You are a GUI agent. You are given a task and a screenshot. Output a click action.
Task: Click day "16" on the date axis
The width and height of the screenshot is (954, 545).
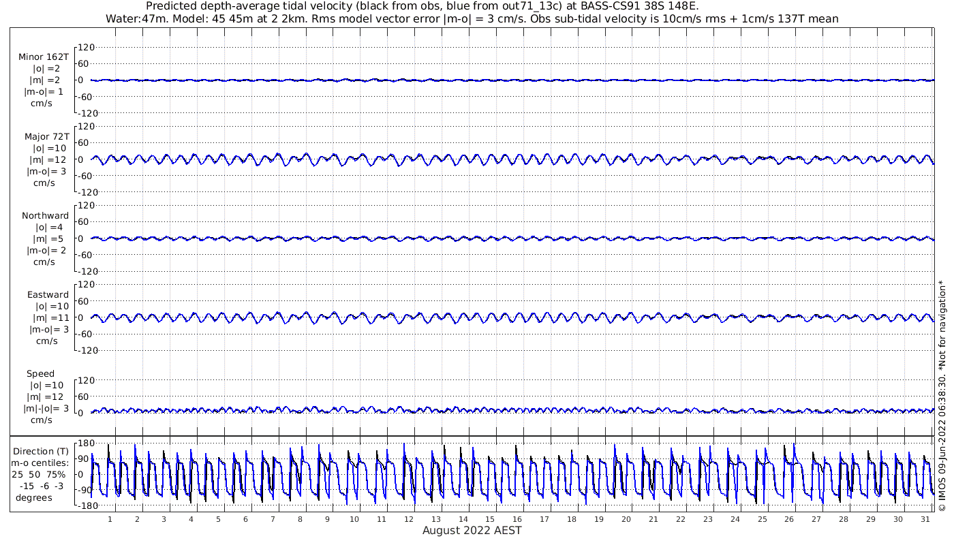(x=517, y=519)
